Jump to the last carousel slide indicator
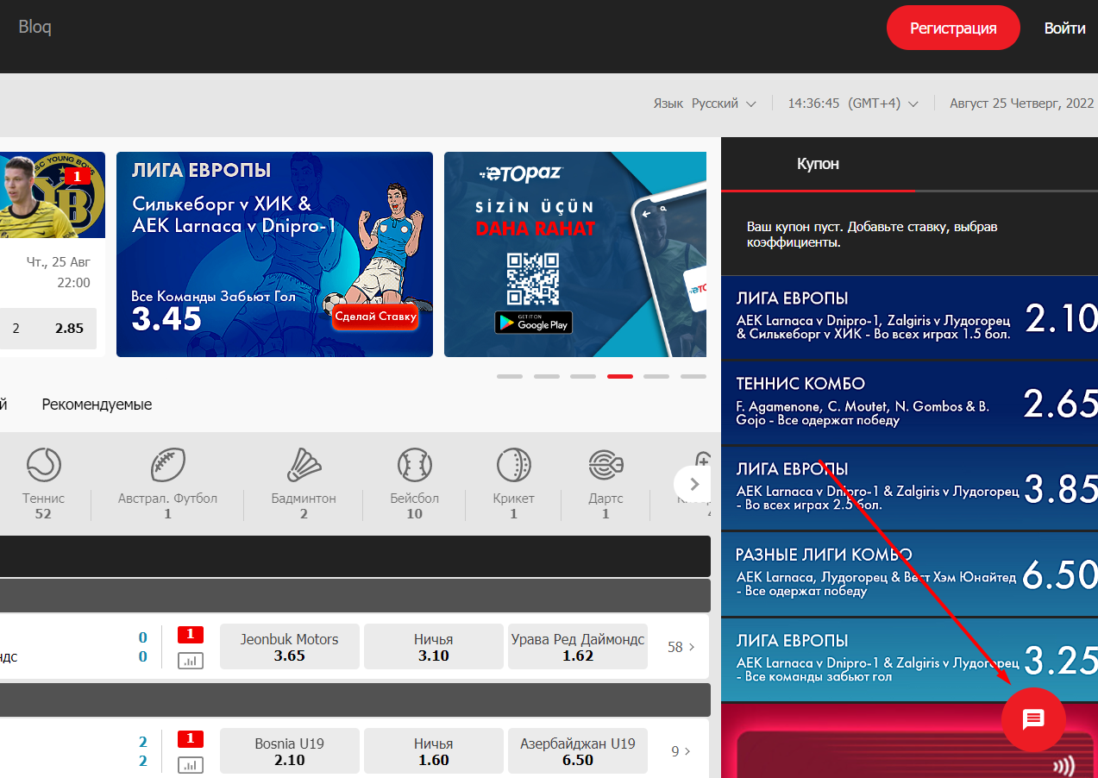This screenshot has height=778, width=1098. point(693,376)
